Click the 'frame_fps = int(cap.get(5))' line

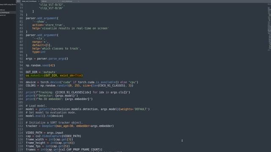[x=48, y=146]
